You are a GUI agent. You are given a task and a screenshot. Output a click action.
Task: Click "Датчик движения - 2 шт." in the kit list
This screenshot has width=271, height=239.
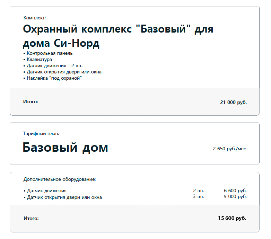coord(54,66)
